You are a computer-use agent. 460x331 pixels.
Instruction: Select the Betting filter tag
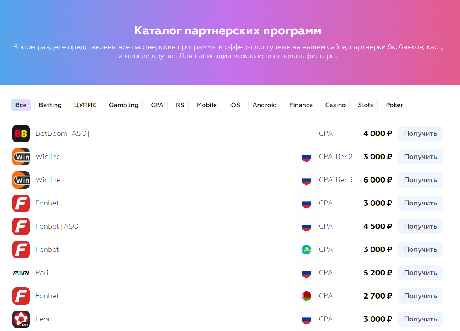click(50, 105)
